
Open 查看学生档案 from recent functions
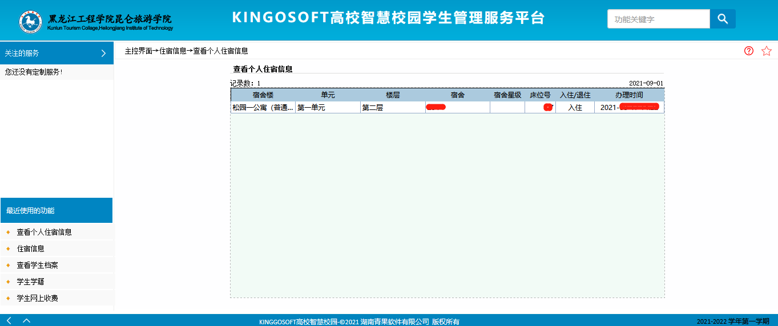(37, 265)
